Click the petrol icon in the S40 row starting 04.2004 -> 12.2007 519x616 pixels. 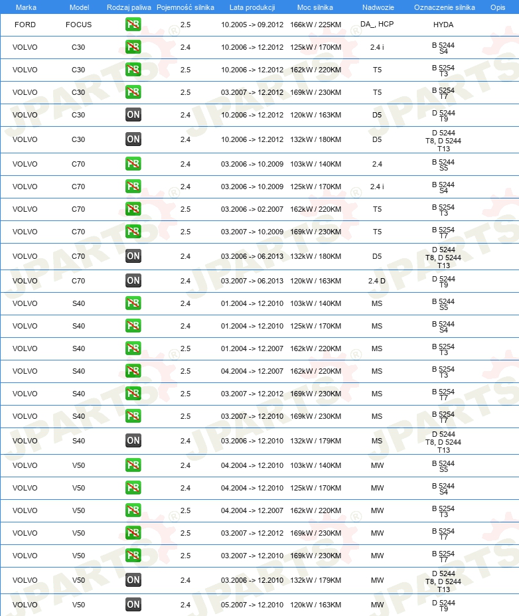133,371
